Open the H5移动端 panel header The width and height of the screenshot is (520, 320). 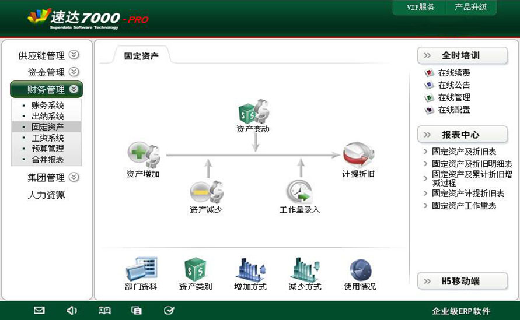[462, 282]
